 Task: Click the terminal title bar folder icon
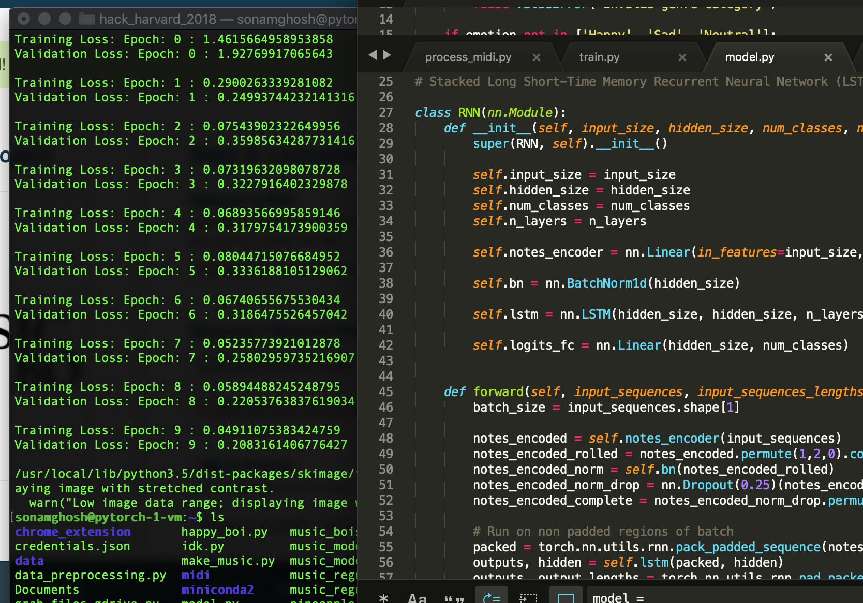pyautogui.click(x=86, y=20)
